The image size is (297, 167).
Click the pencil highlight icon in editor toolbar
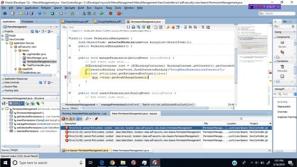coord(168,27)
